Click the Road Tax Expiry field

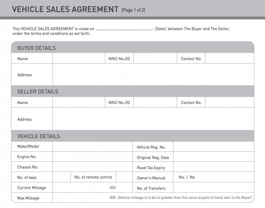214,167
